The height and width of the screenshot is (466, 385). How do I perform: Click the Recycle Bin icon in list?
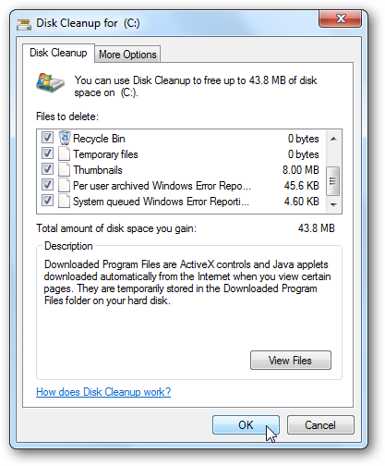click(x=65, y=138)
